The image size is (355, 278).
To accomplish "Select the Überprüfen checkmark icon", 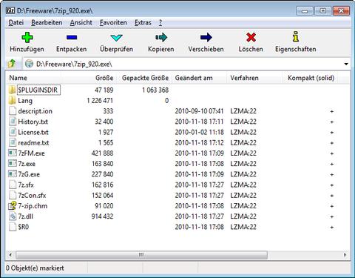I will [x=116, y=38].
